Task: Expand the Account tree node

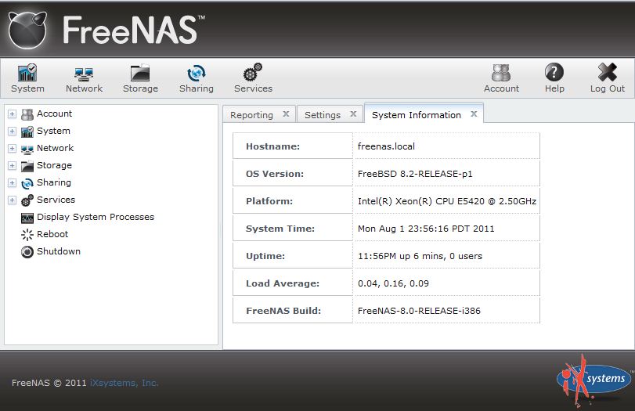Action: pyautogui.click(x=13, y=114)
